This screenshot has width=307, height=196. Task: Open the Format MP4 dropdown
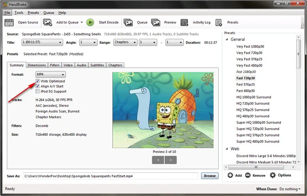[50, 74]
